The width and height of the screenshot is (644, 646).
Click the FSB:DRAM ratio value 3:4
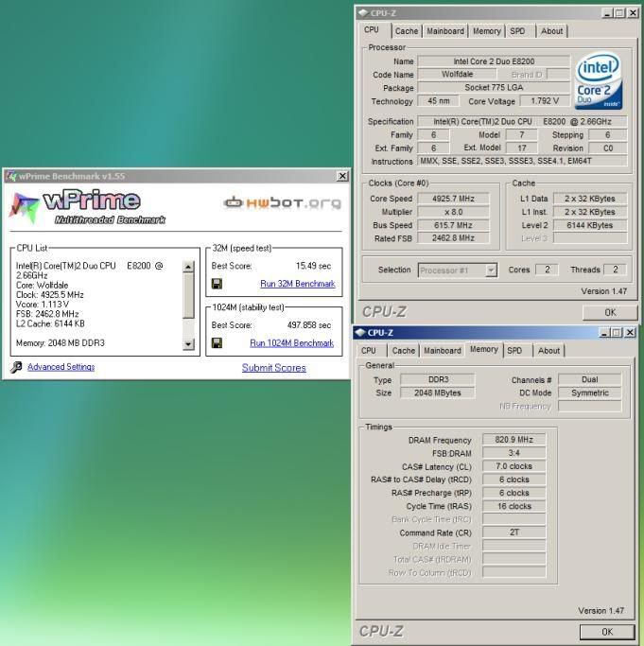[x=513, y=453]
